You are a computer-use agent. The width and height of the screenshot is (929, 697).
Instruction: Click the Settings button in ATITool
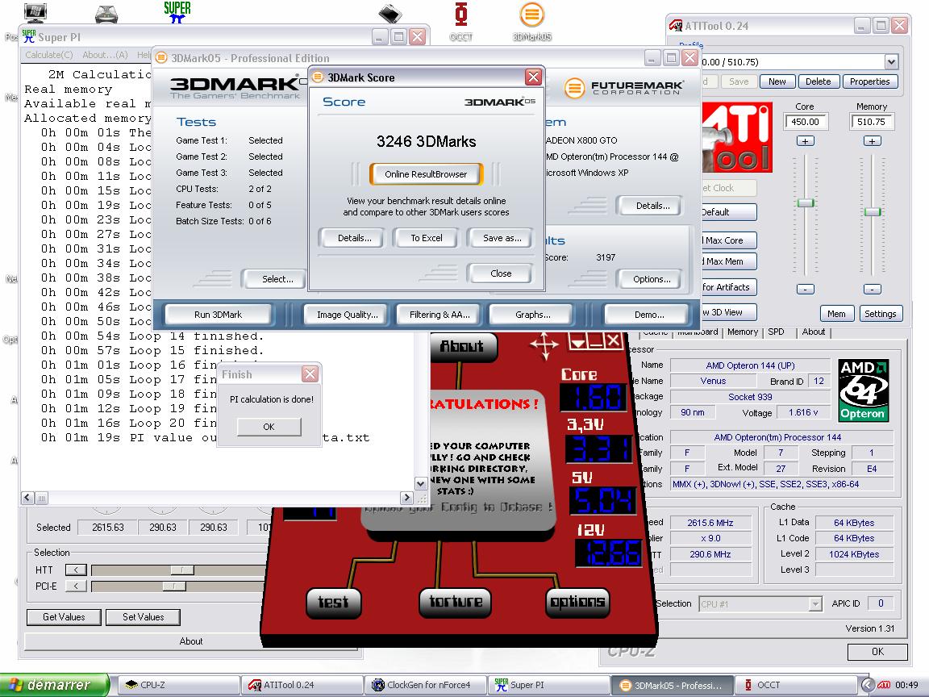[x=880, y=314]
